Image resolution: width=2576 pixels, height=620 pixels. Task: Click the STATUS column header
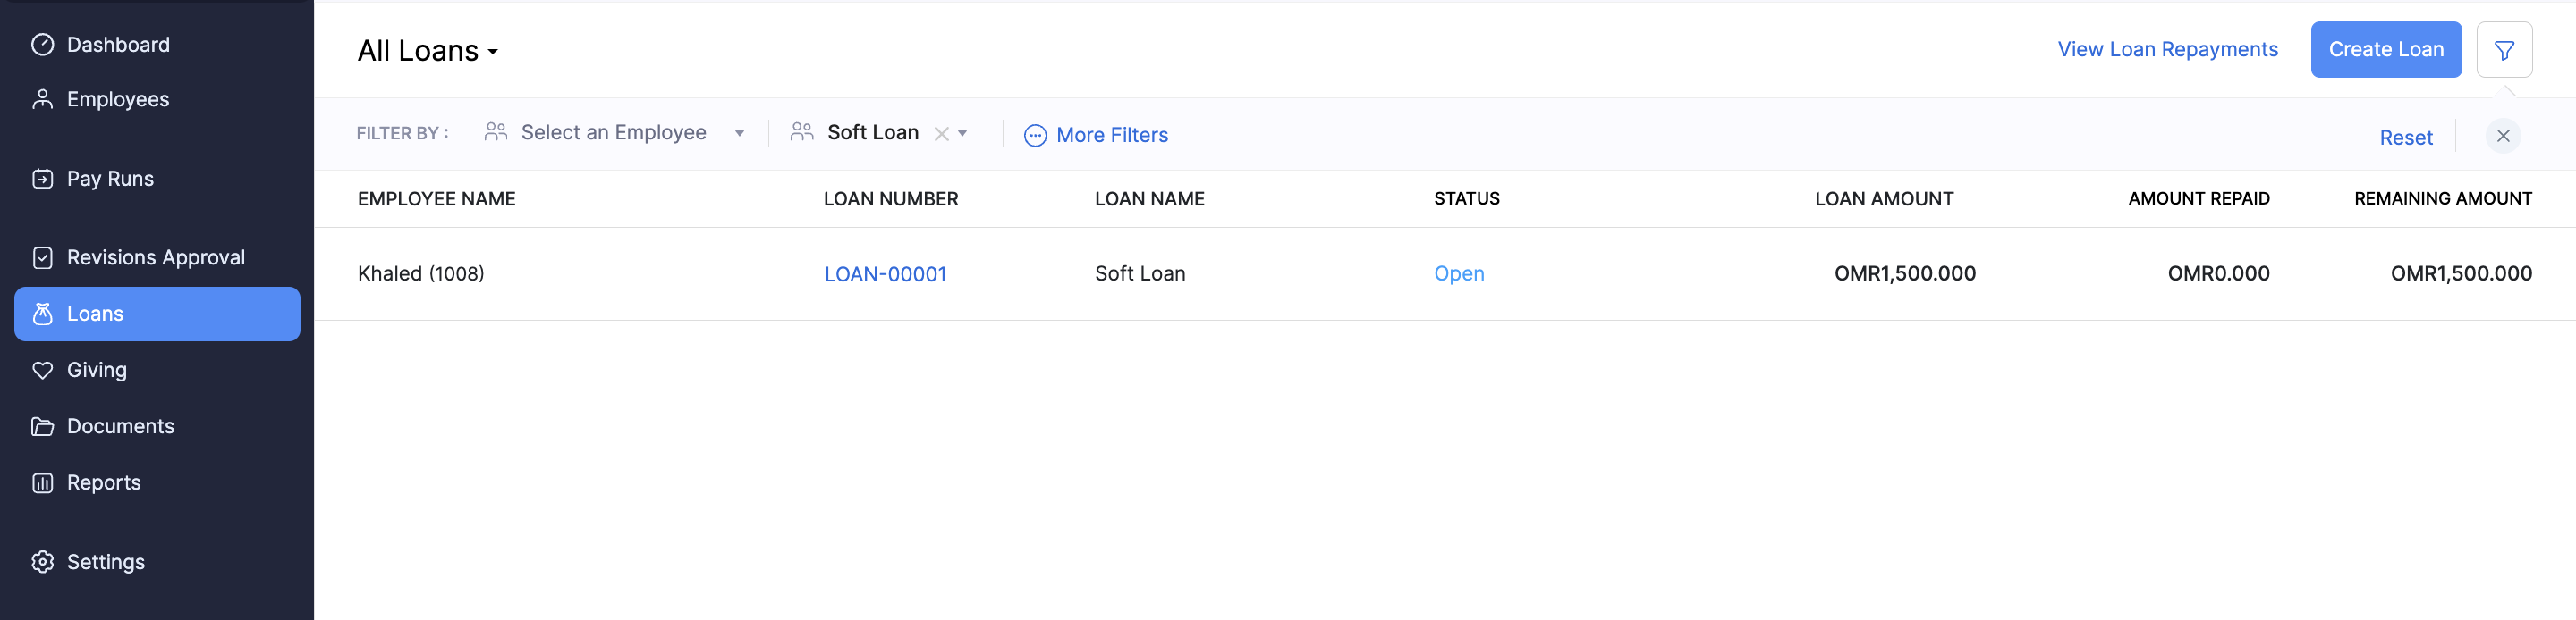pos(1466,198)
